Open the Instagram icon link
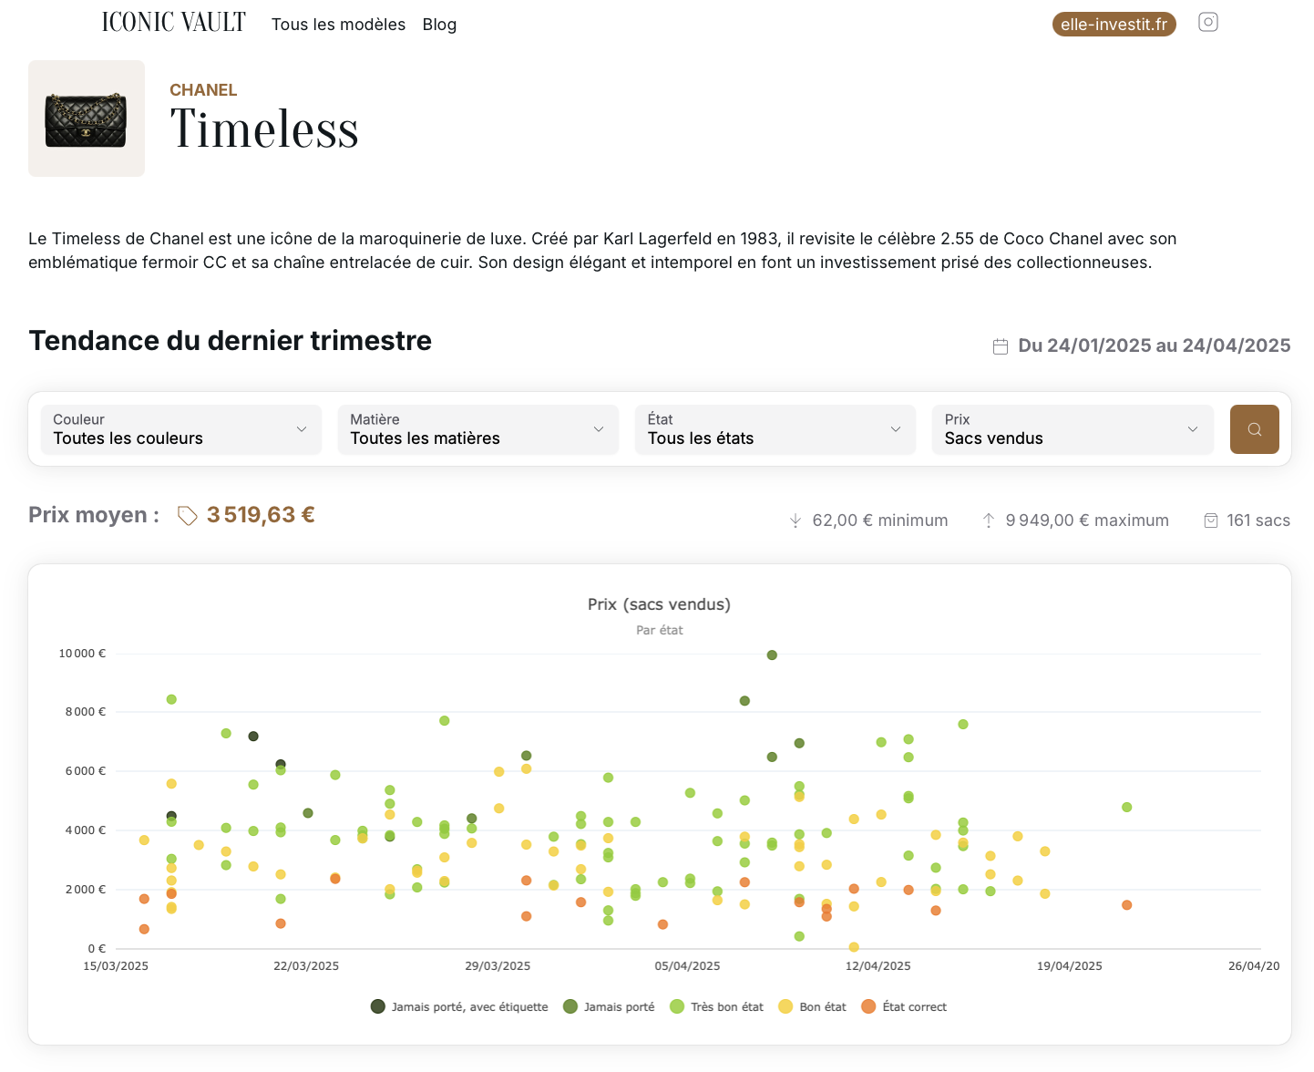1314x1072 pixels. tap(1207, 23)
